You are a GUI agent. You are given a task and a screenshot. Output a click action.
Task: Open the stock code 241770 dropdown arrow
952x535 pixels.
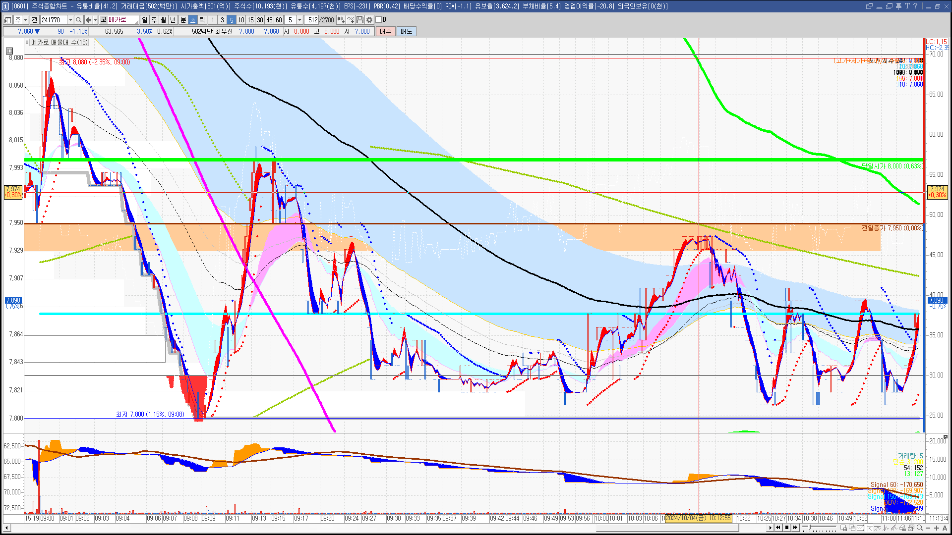pos(70,20)
